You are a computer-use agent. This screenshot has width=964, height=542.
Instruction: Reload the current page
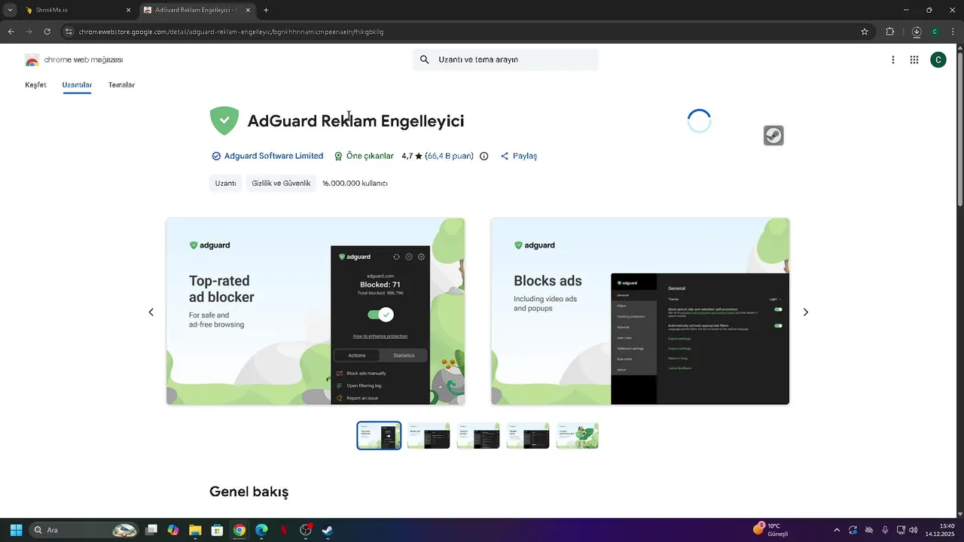pos(47,32)
